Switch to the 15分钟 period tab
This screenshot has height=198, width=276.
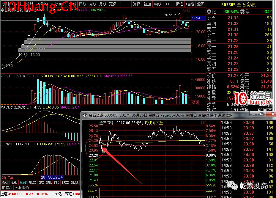point(42,4)
